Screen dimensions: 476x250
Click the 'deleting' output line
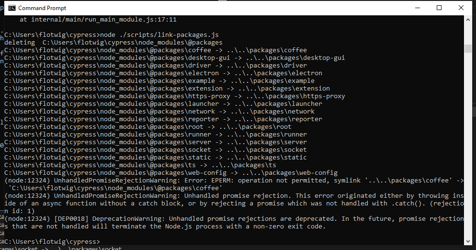[113, 43]
